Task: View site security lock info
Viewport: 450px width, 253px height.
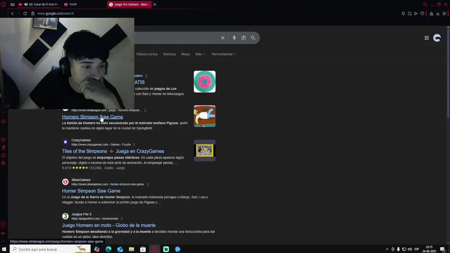Action: coord(33,13)
